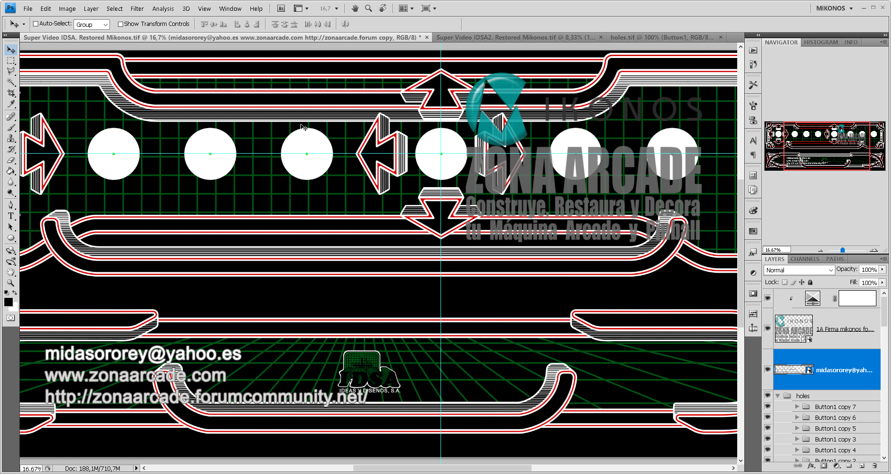Switch to the holes.tif document tab
891x474 pixels.
tap(661, 37)
